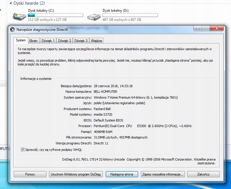Open the local disk C: drive icon

[x=19, y=16]
